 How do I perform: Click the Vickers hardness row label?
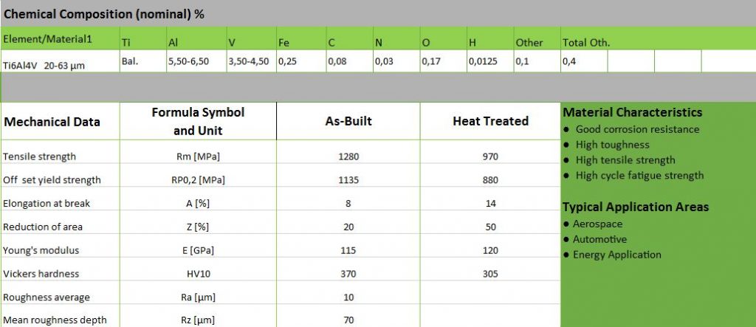[41, 273]
